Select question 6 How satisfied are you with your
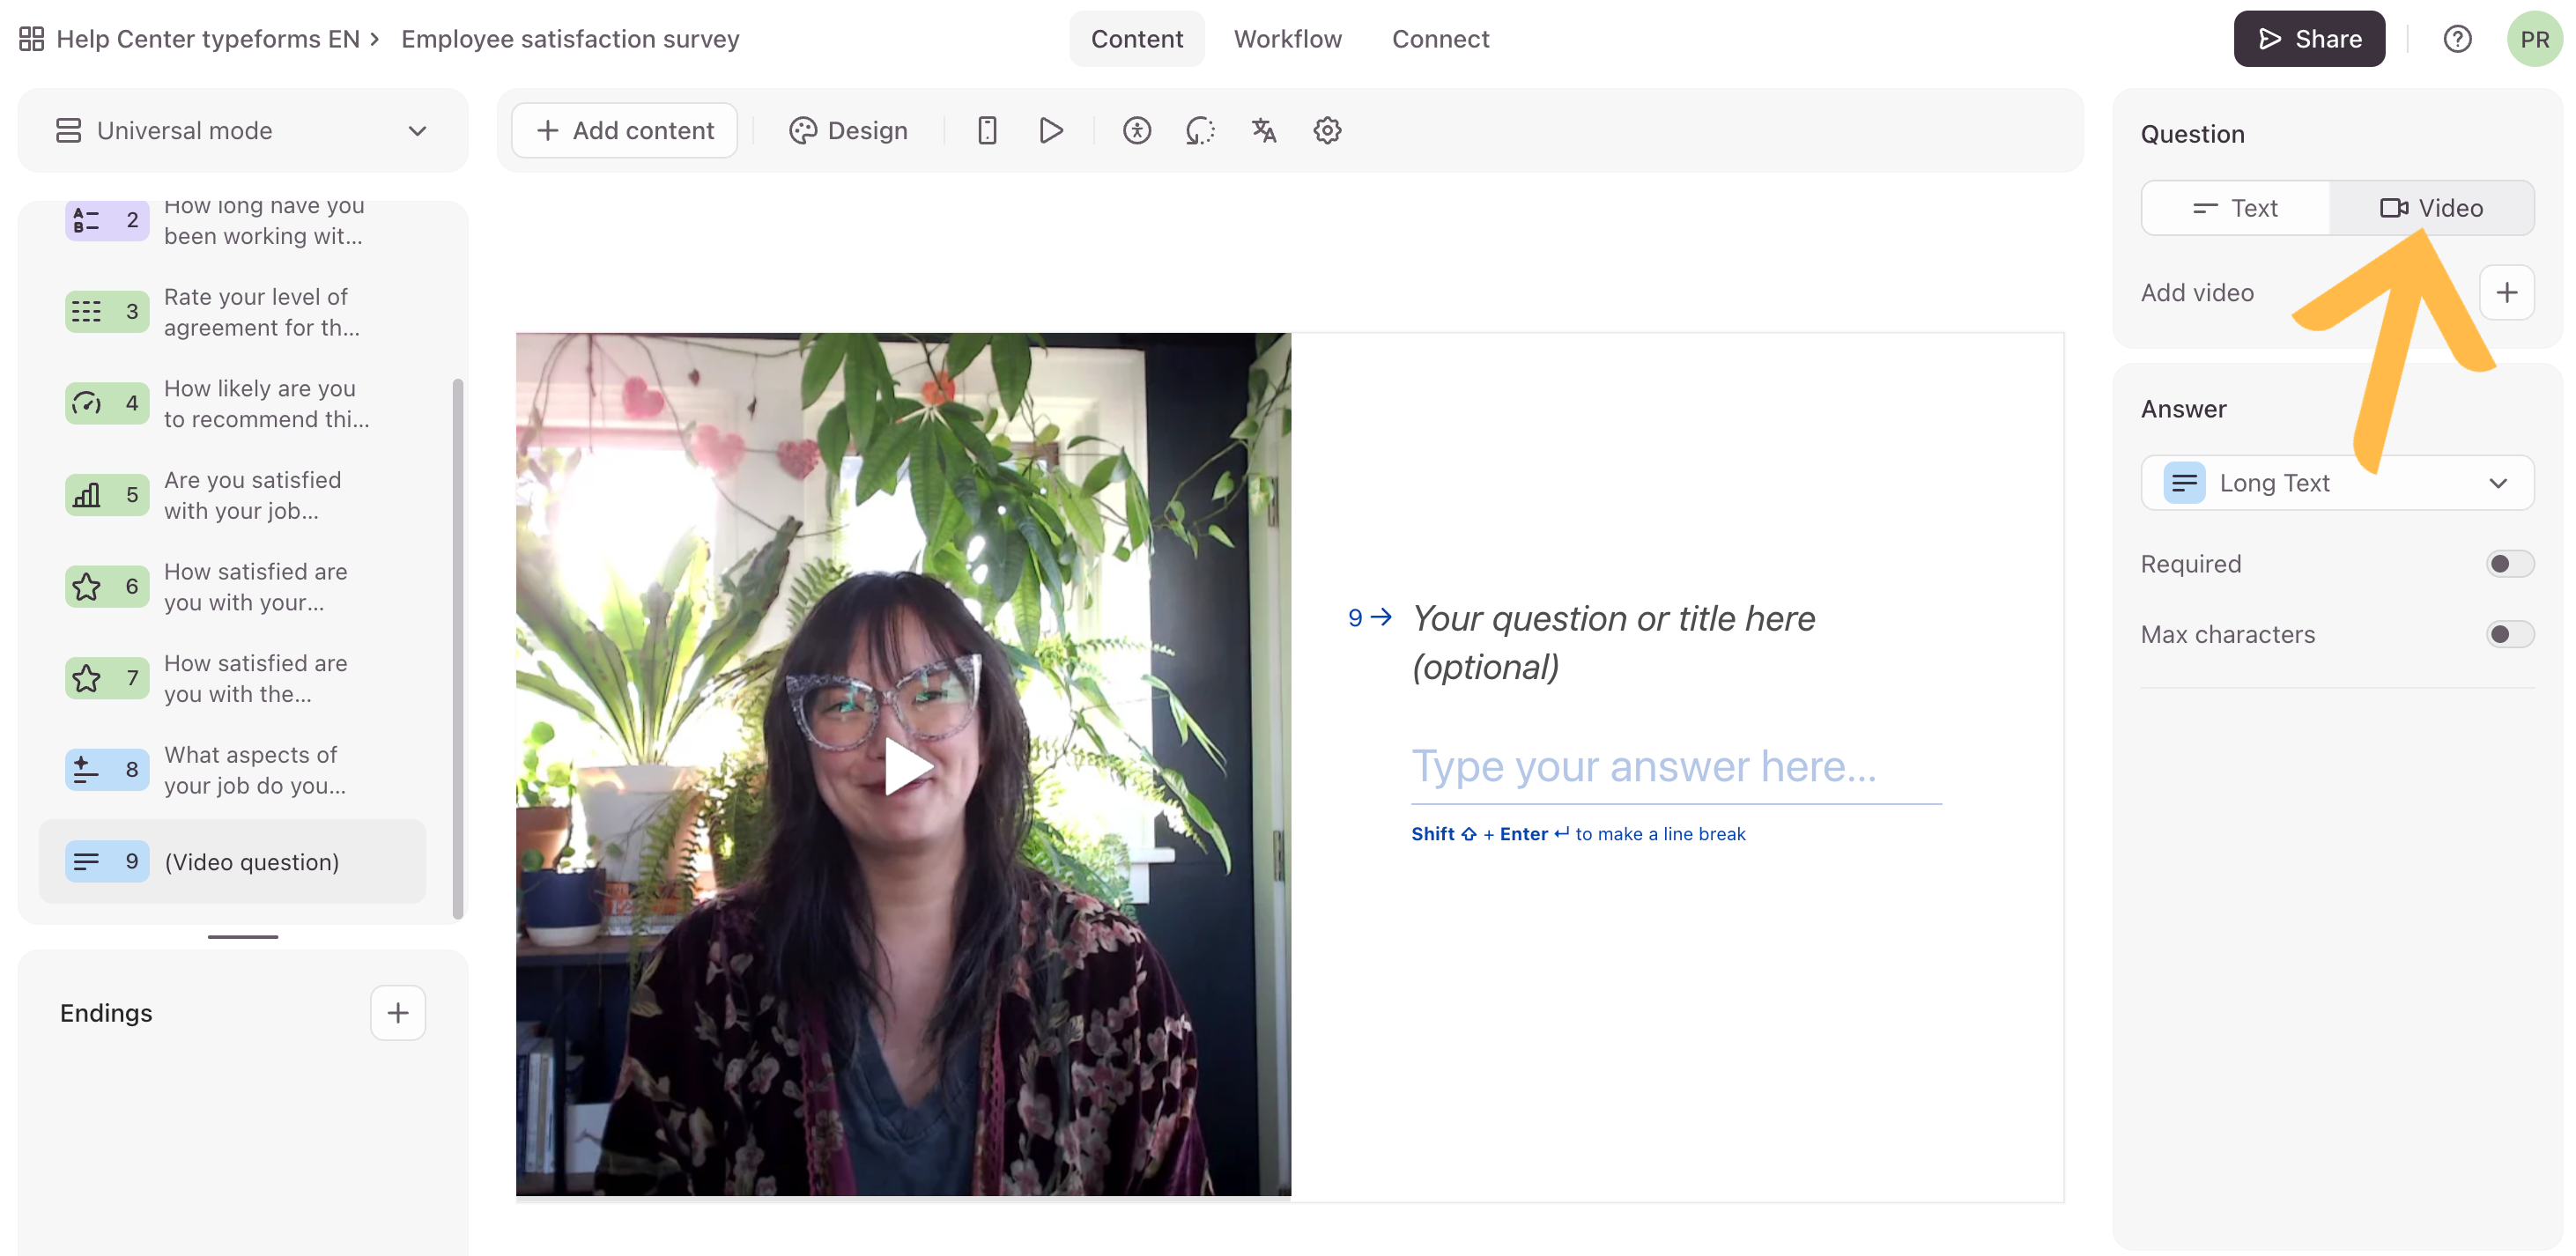This screenshot has height=1256, width=2576. tap(232, 587)
